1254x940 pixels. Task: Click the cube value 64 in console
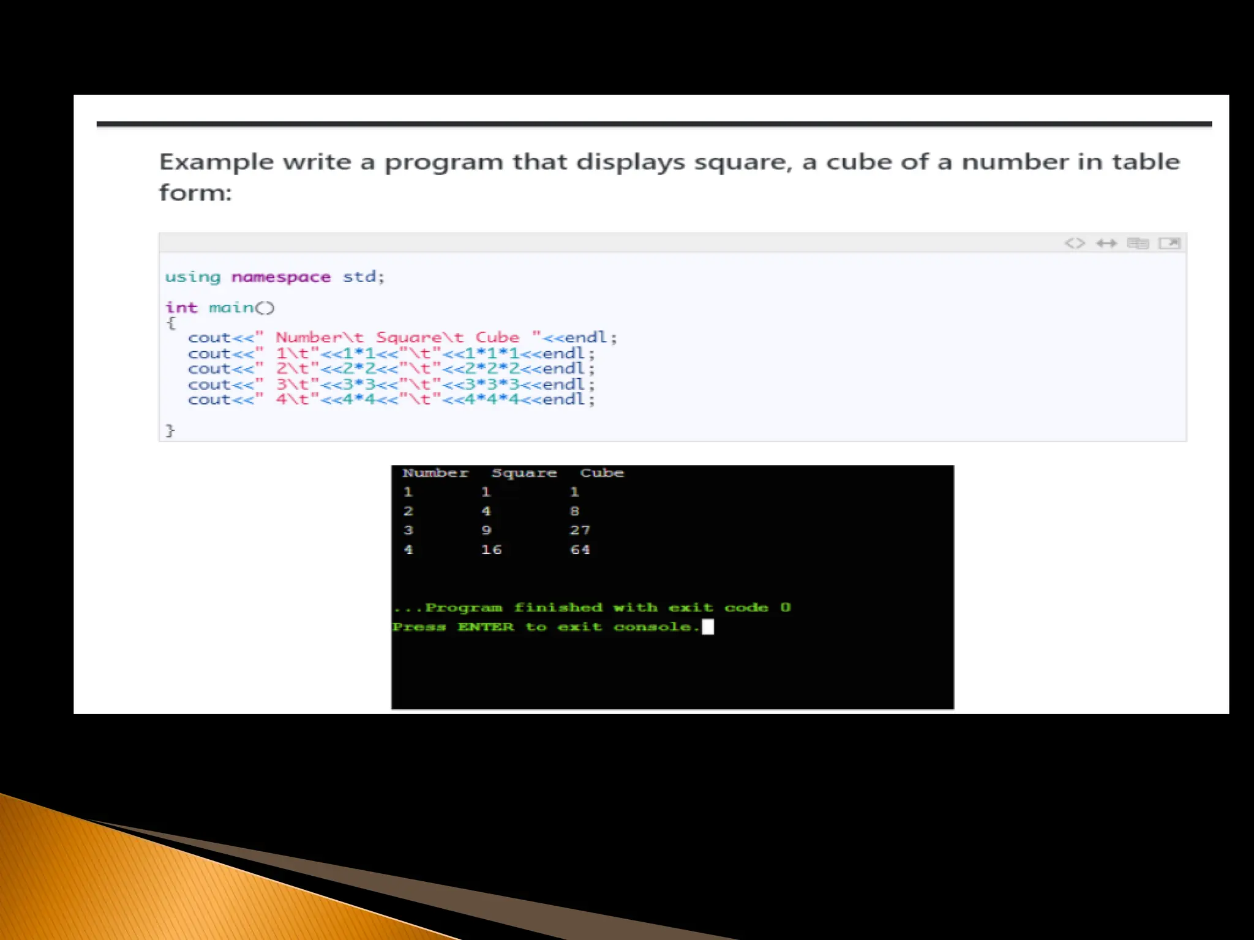click(x=580, y=550)
